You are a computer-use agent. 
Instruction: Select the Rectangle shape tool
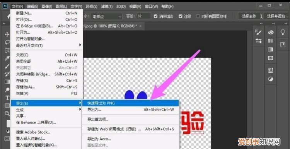click(x=7, y=106)
